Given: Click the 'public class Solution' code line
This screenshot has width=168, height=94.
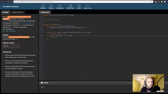Looking at the screenshot, I should pos(52,24).
